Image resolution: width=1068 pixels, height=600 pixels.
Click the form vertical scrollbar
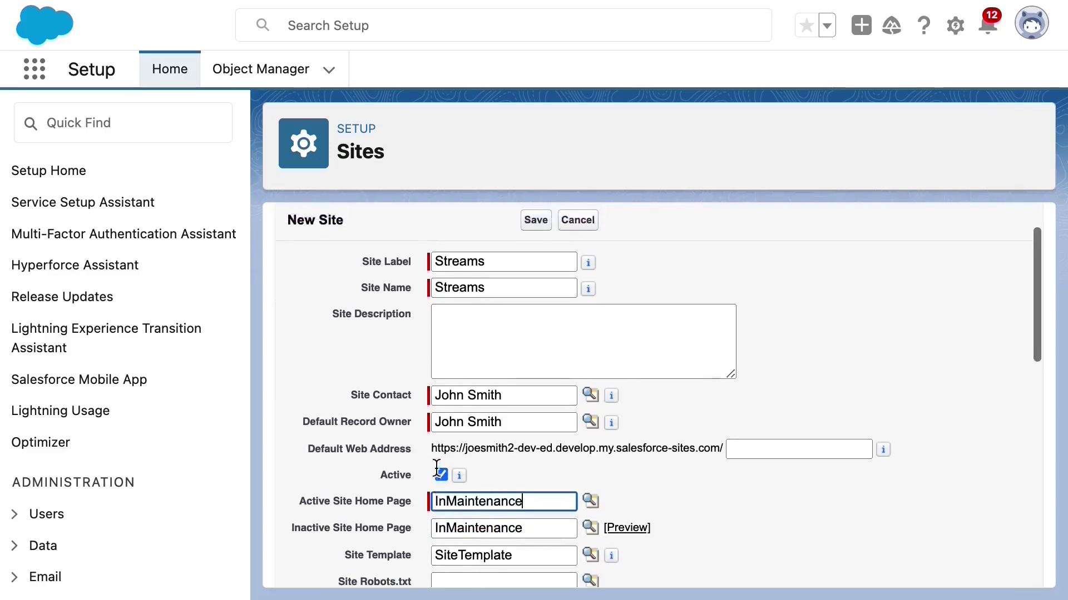pyautogui.click(x=1037, y=294)
